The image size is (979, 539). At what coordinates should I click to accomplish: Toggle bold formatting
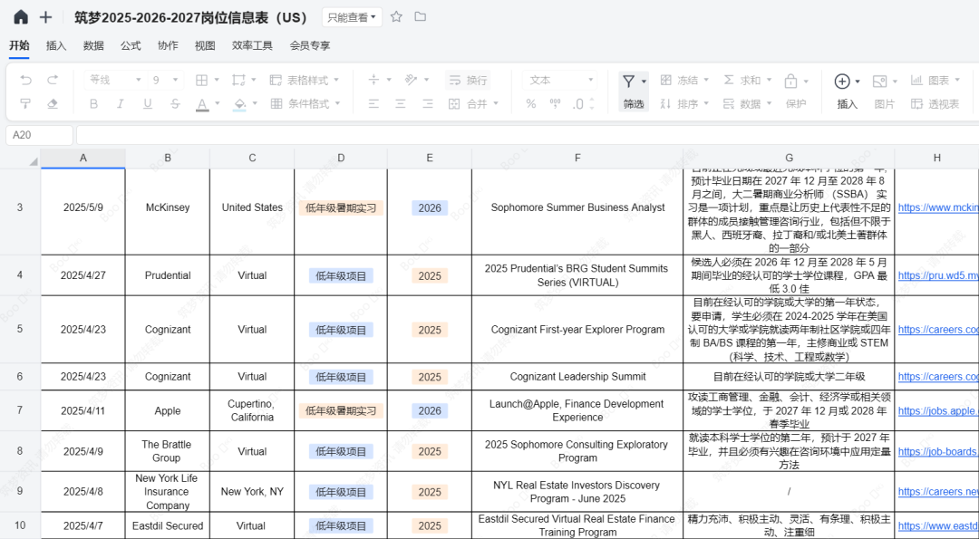point(93,103)
